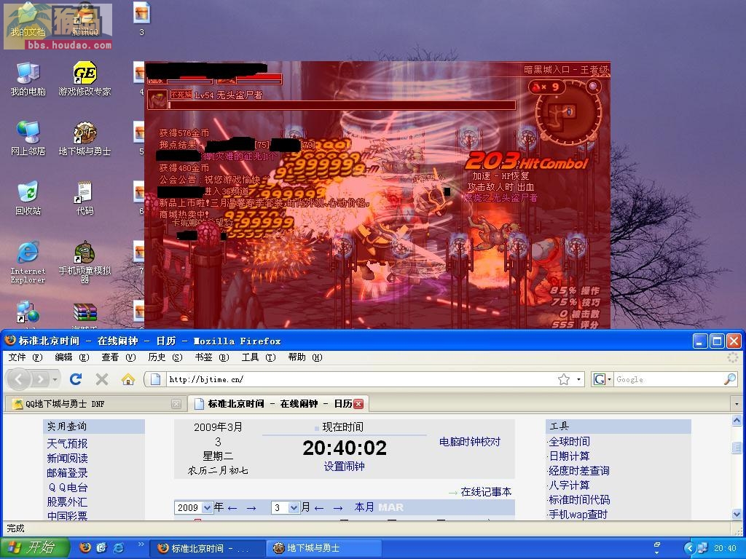Open the 腾讯QQ desktop shortcut
This screenshot has height=559, width=746.
(85, 20)
